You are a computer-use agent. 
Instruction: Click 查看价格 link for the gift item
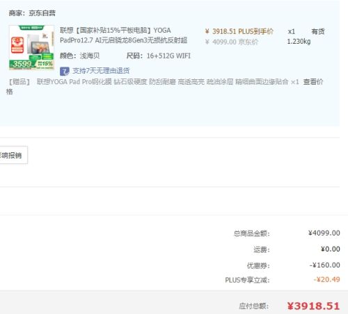313,82
